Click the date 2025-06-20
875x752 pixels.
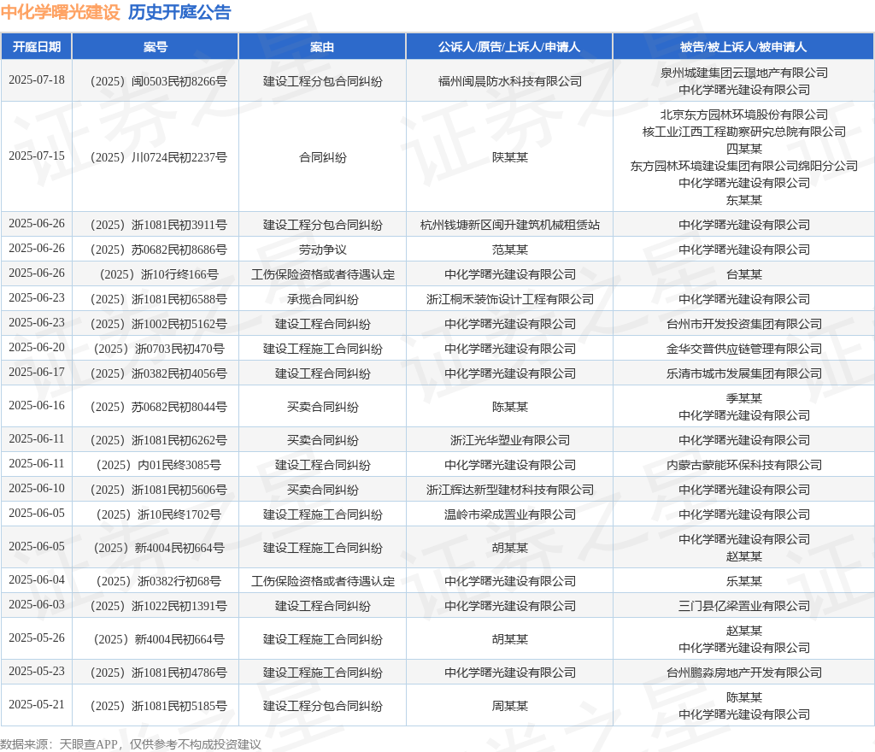coord(37,347)
